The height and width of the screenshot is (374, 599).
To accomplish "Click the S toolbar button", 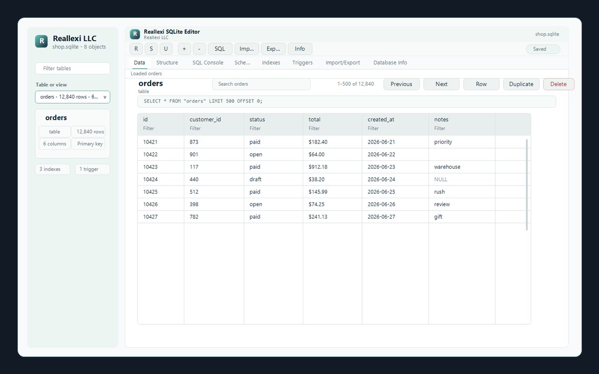I will point(151,49).
